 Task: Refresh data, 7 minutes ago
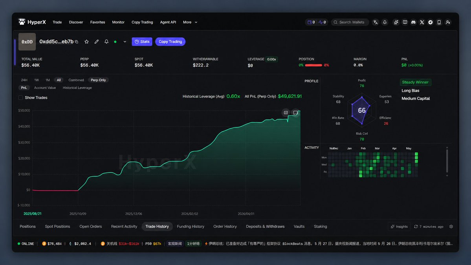tap(429, 227)
